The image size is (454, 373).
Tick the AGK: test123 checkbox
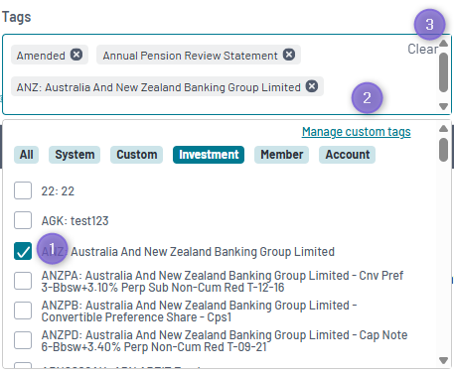click(23, 220)
